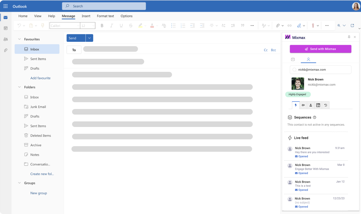The image size is (361, 214).
Task: Attach a file using the paperclip icon
Action: click(x=277, y=25)
